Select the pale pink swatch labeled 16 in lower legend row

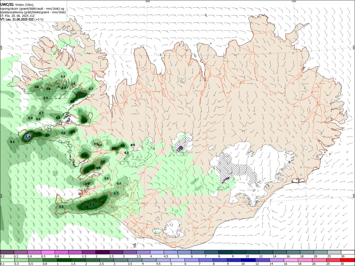pyautogui.click(x=290, y=260)
